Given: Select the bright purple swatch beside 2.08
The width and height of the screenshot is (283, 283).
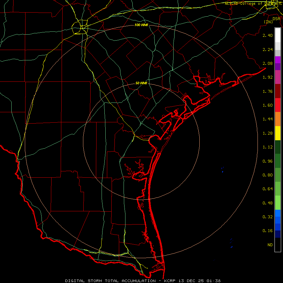Looking at the screenshot, I should tap(278, 60).
